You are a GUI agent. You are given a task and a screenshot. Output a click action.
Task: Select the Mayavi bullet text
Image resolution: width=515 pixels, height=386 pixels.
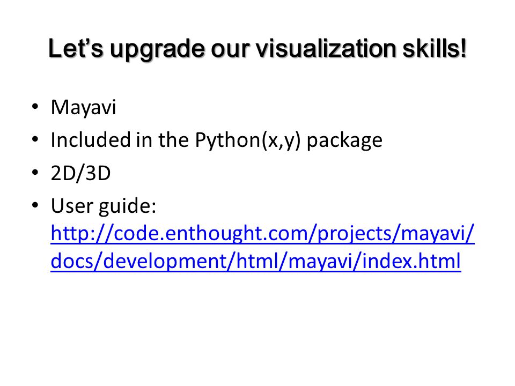pyautogui.click(x=84, y=108)
